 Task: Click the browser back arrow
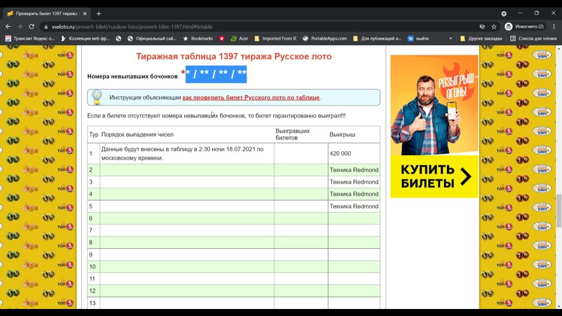(8, 26)
